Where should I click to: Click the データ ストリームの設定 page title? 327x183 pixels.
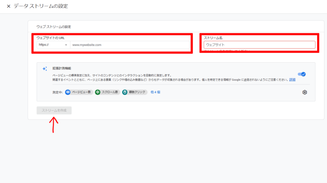click(x=41, y=6)
